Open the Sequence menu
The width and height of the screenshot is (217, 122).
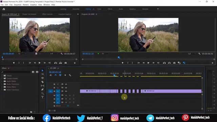[x=18, y=5]
